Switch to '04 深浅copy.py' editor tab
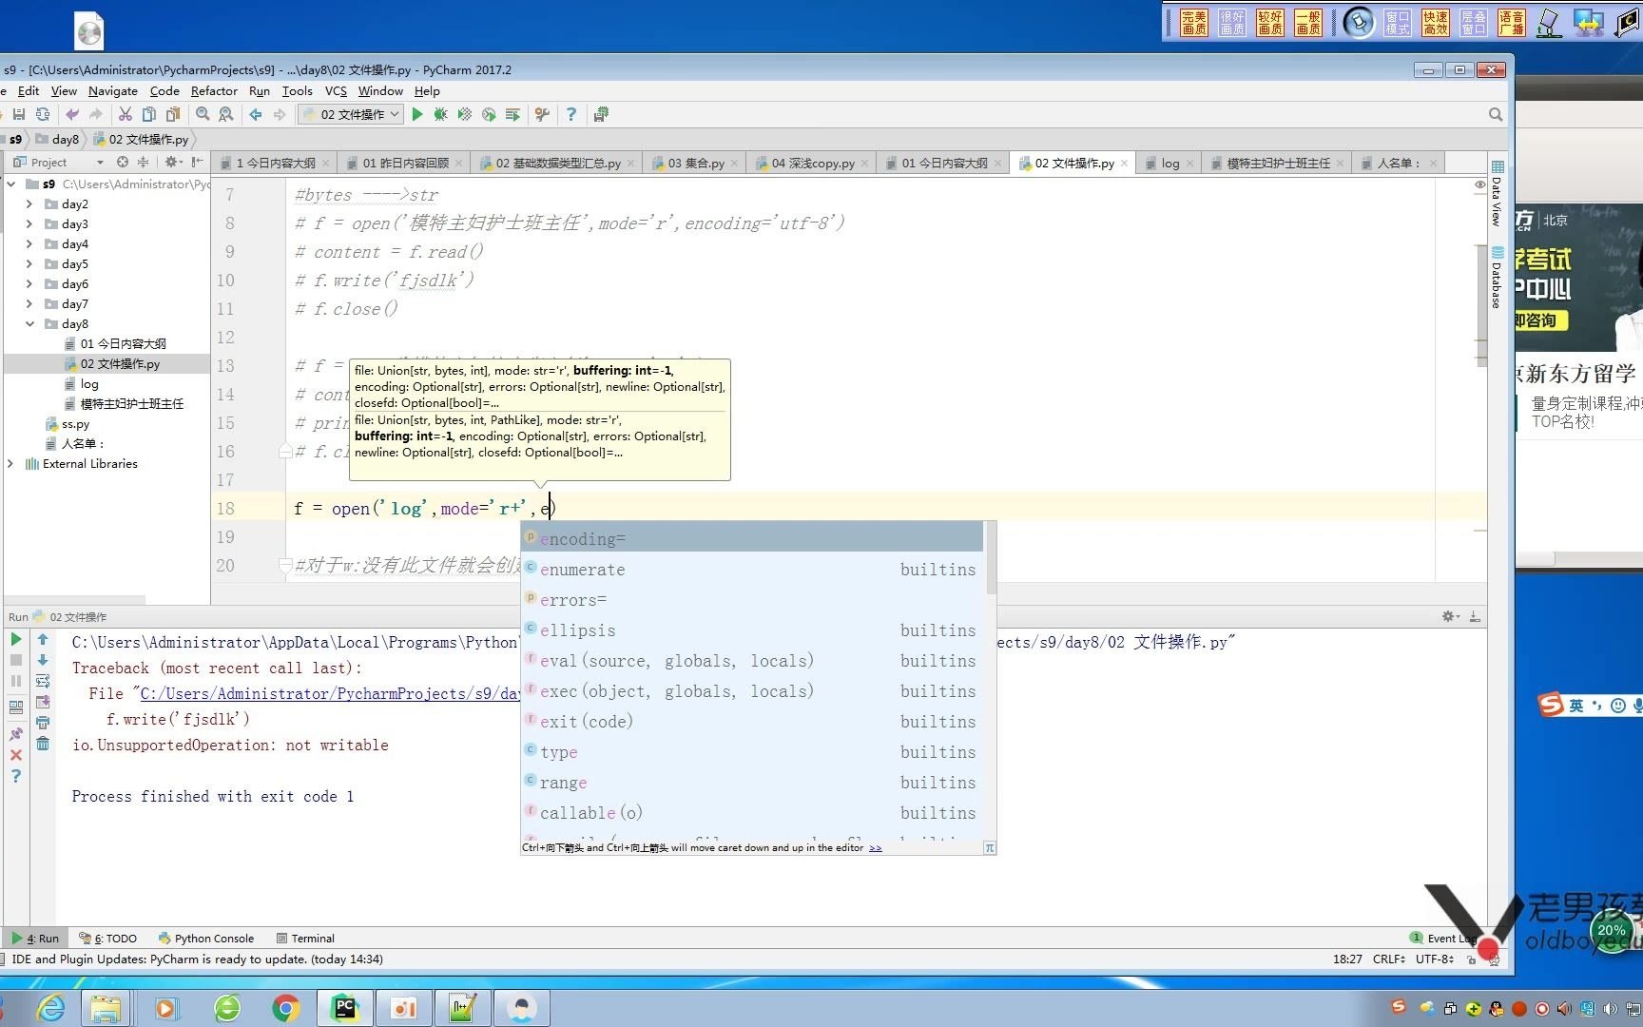Image resolution: width=1643 pixels, height=1027 pixels. coord(813,163)
